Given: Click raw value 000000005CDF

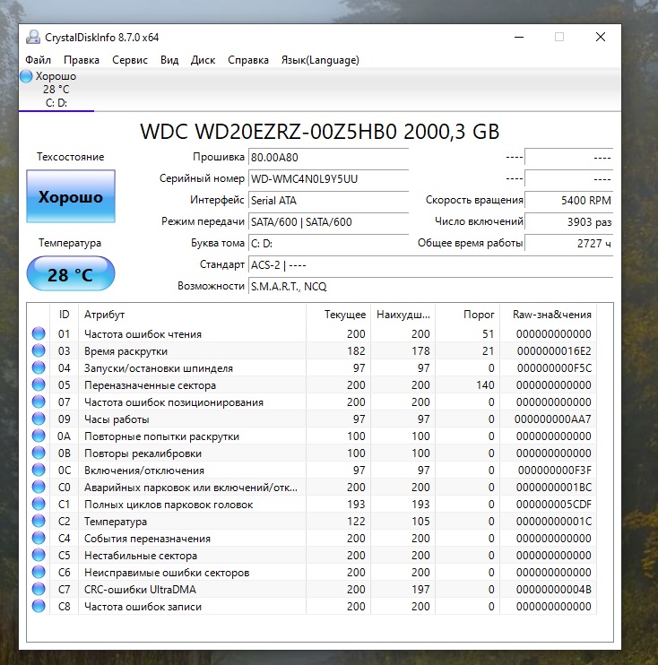Looking at the screenshot, I should click(554, 505).
